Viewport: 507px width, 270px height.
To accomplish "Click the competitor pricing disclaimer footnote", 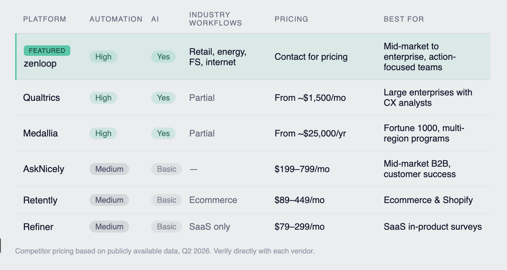I will 165,251.
